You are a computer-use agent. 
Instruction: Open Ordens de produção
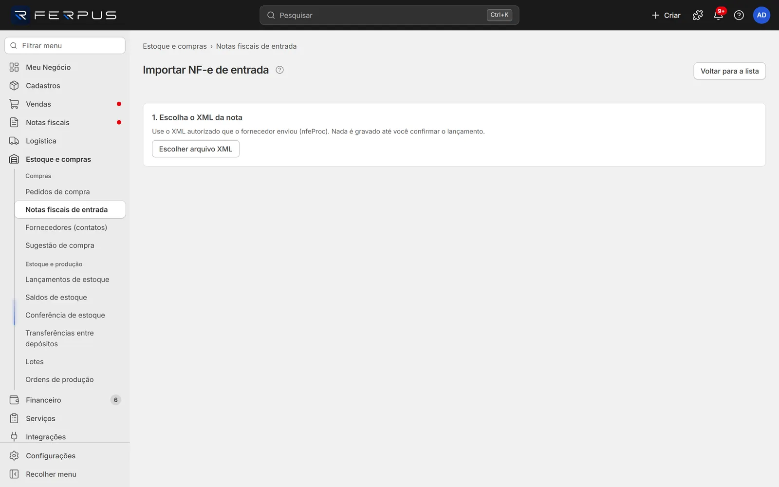[x=70, y=380]
